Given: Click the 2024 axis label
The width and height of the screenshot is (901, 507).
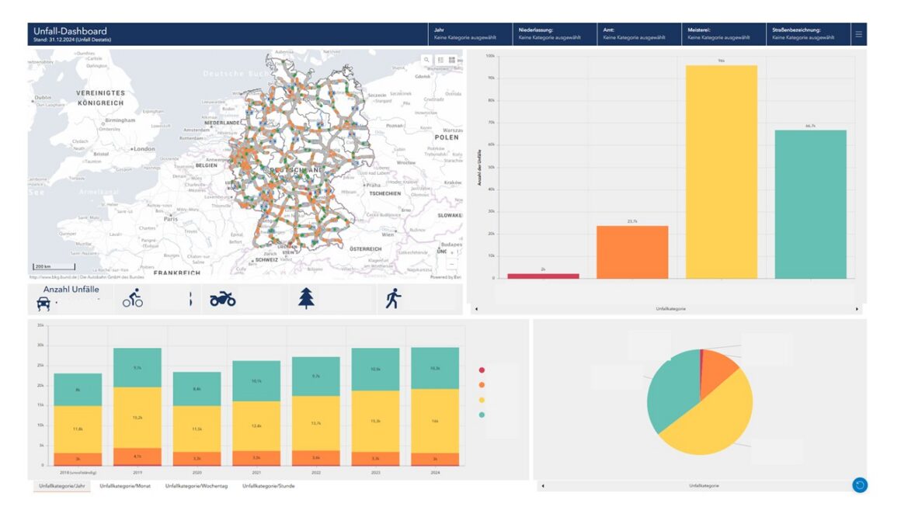Looking at the screenshot, I should pyautogui.click(x=435, y=473).
